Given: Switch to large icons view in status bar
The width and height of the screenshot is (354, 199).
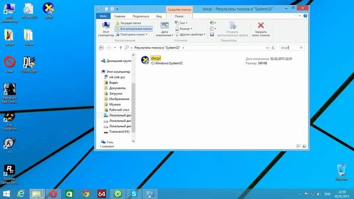Looking at the screenshot, I should coord(304,146).
